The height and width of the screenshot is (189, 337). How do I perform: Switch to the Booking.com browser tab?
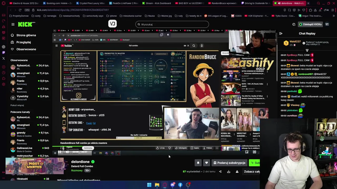coord(57,3)
